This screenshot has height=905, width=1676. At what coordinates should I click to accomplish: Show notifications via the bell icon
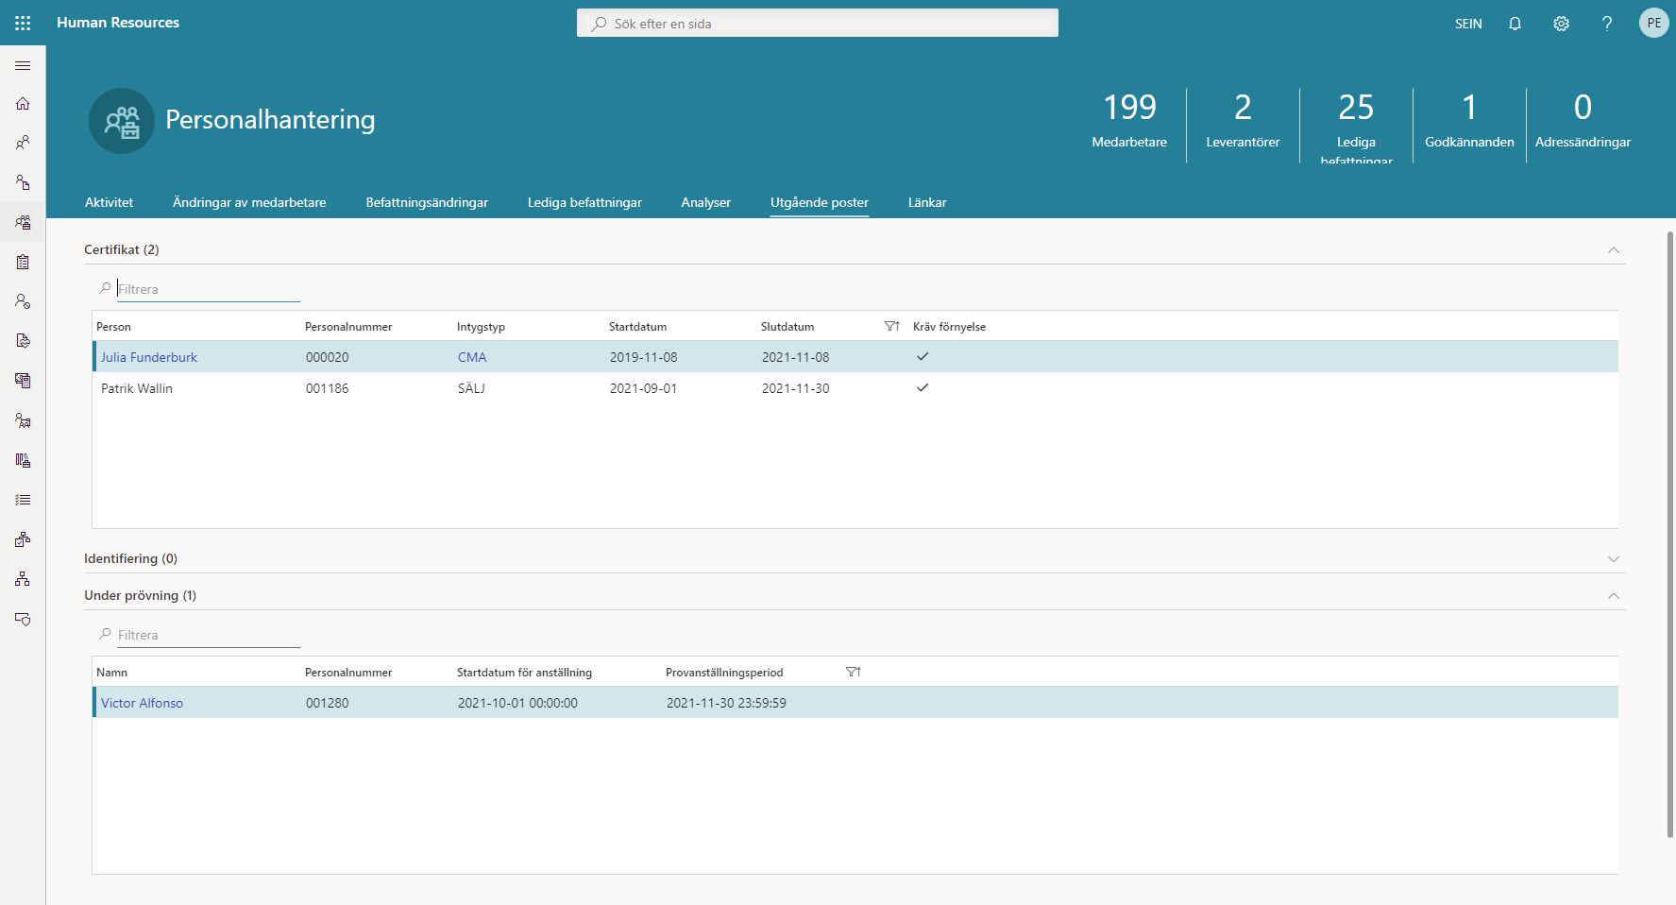1515,24
